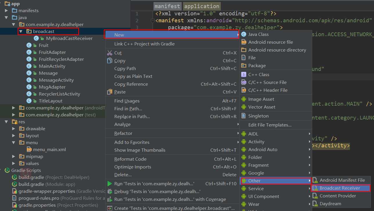Click the Singleton template icon
This screenshot has height=211, width=374.
tap(244, 116)
